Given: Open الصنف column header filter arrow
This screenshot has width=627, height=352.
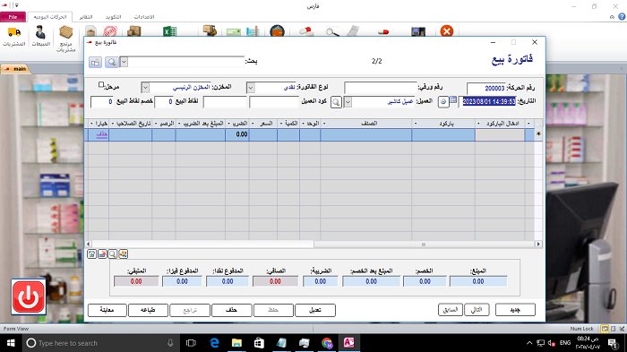Looking at the screenshot, I should 324,124.
